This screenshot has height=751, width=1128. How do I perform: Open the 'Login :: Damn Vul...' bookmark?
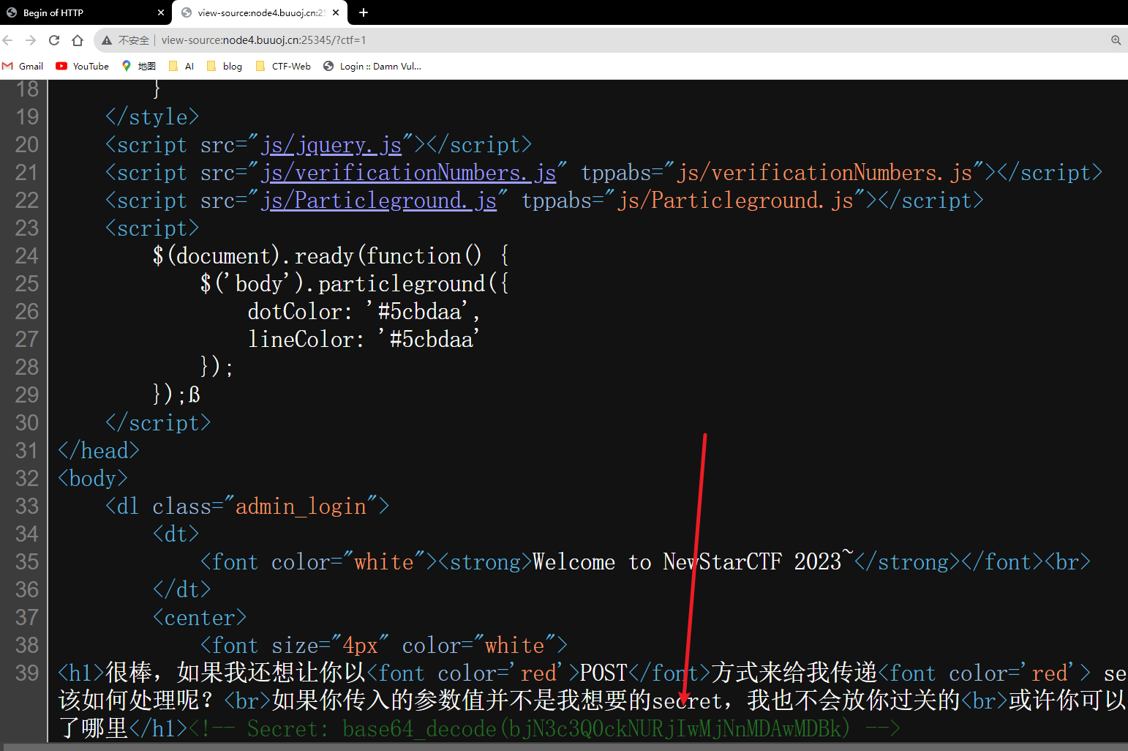372,66
